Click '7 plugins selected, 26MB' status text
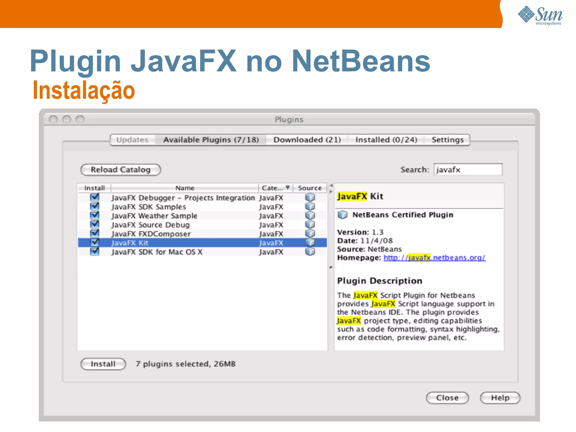 point(186,364)
